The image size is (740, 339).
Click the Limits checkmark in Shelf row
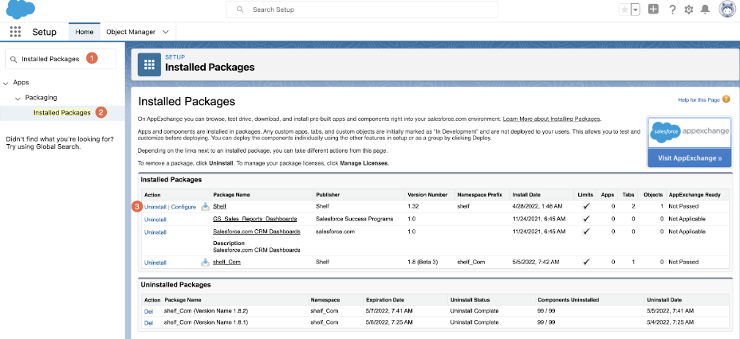tap(586, 206)
